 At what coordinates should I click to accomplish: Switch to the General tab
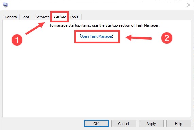[11, 17]
